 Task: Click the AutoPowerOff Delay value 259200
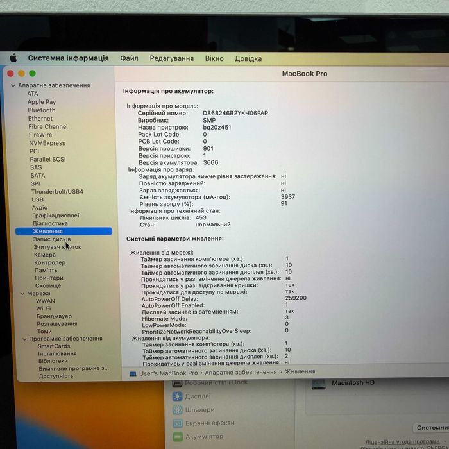click(x=296, y=298)
